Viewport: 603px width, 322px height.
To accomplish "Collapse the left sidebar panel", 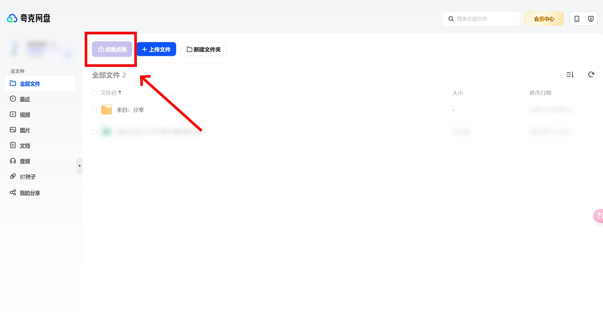I will coord(79,166).
